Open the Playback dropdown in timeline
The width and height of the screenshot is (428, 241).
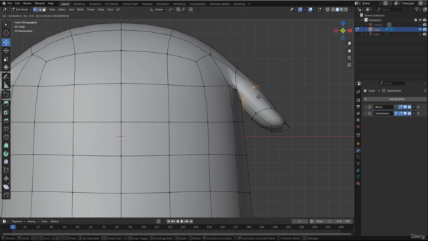coord(18,222)
